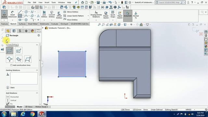Open the Window menu
208x117 pixels.
(61, 2)
